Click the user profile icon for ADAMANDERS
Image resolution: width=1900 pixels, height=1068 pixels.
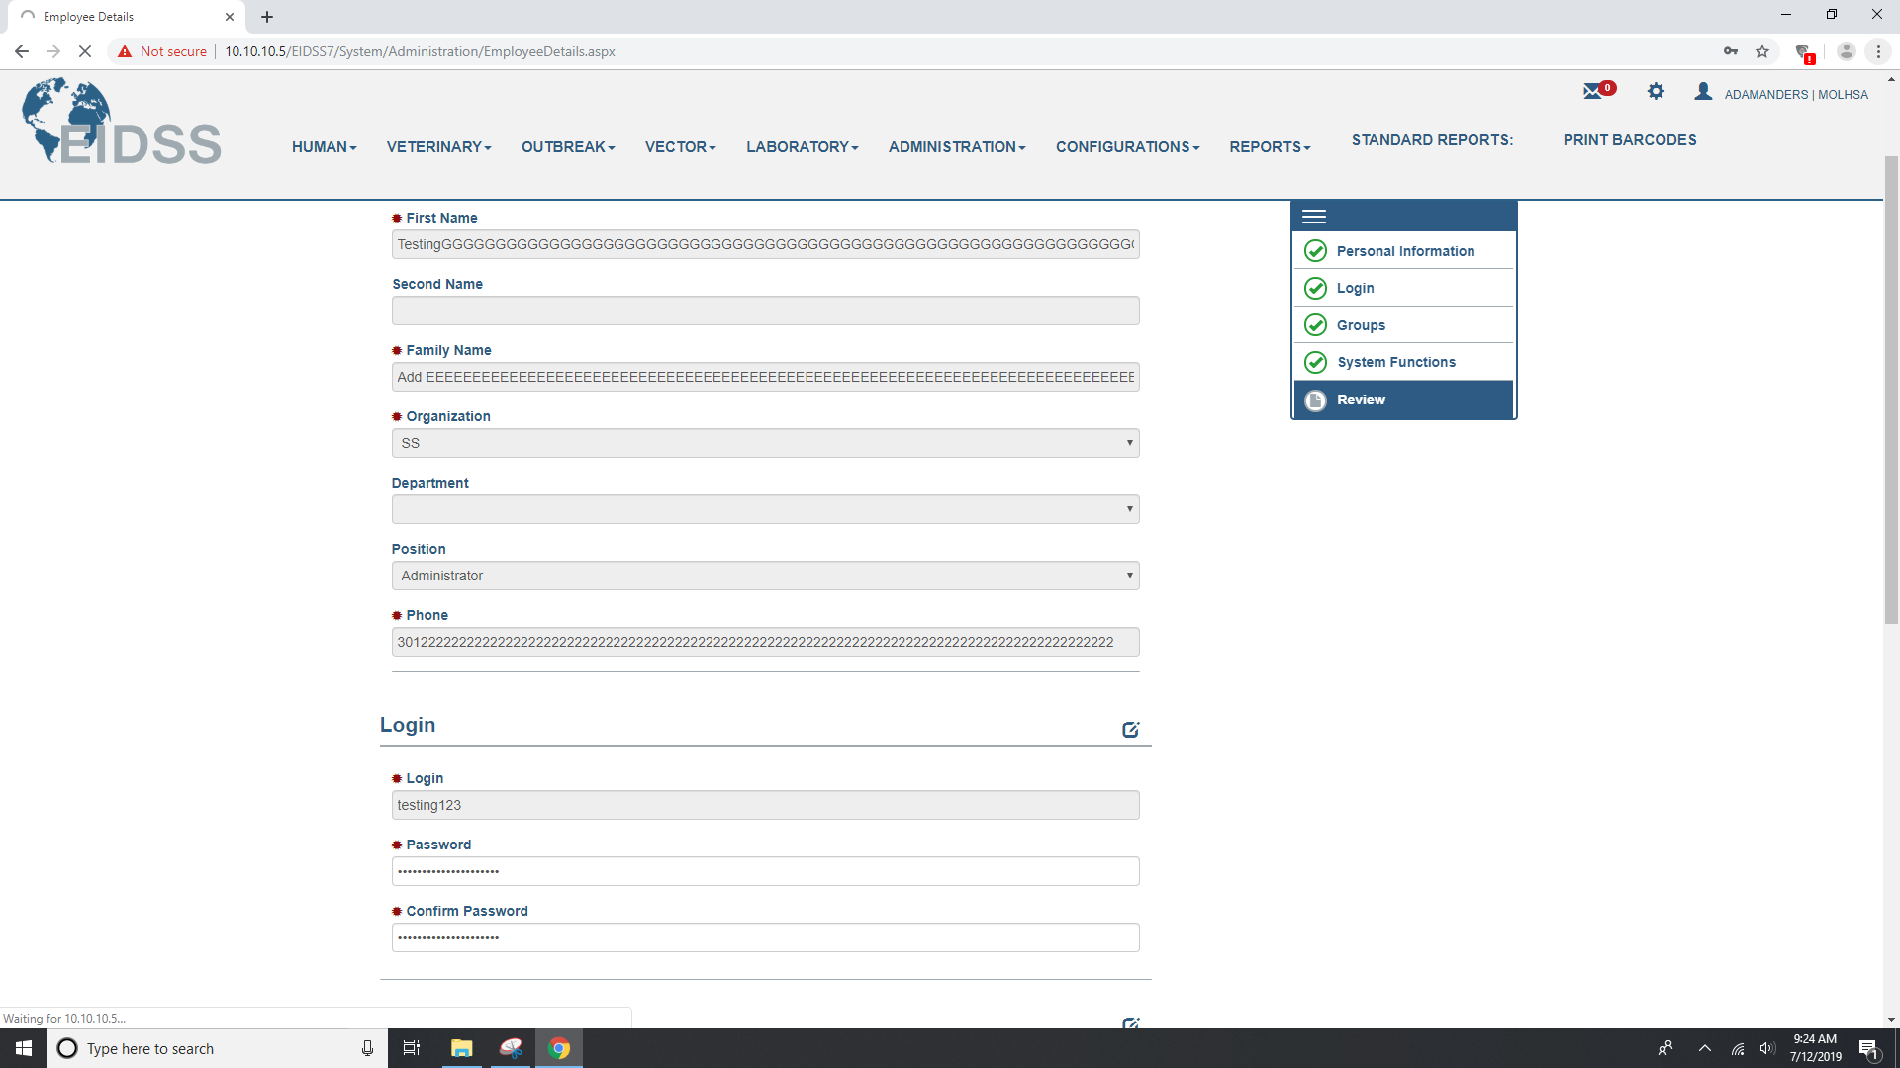point(1704,91)
